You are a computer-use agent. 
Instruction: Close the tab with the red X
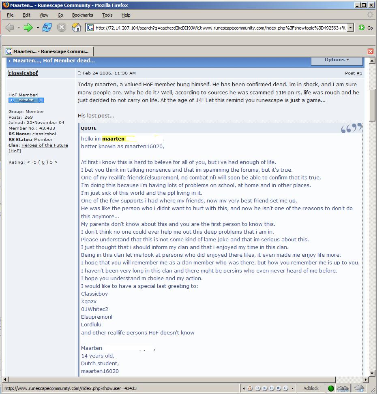click(x=371, y=51)
